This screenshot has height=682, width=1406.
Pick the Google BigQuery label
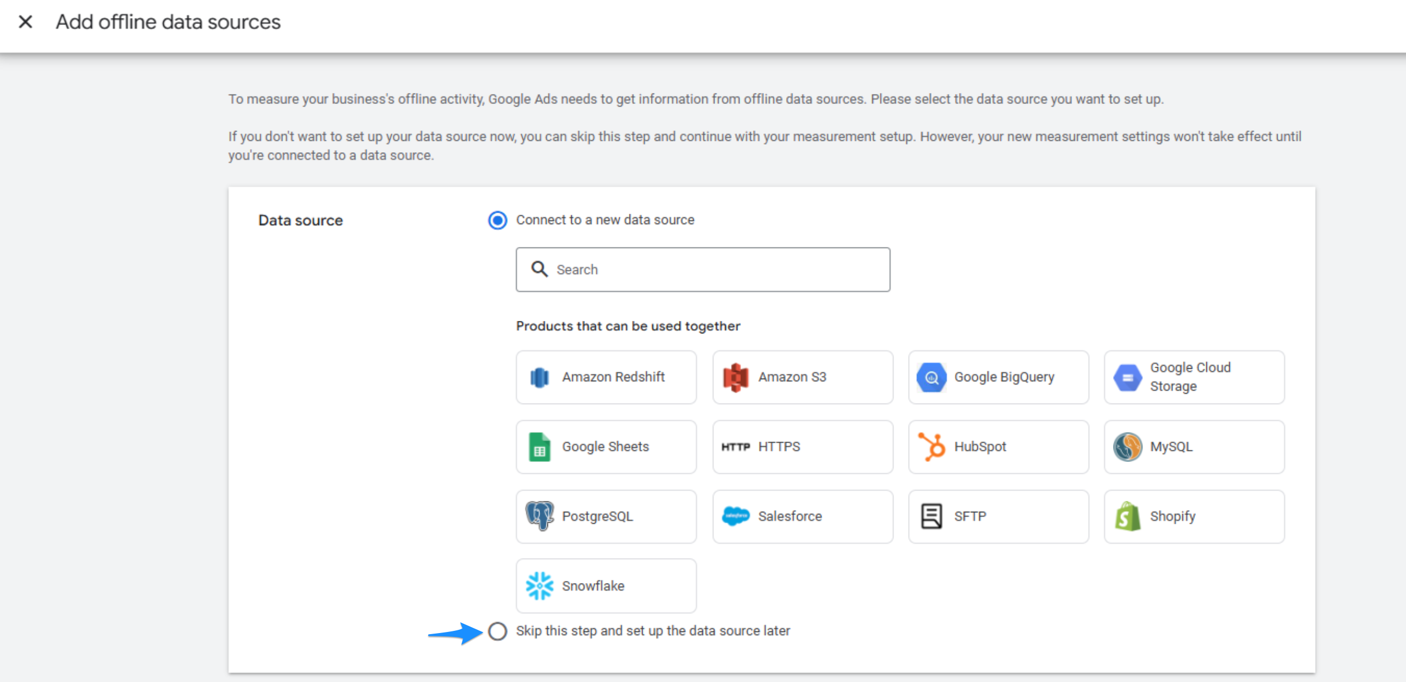coord(1004,377)
